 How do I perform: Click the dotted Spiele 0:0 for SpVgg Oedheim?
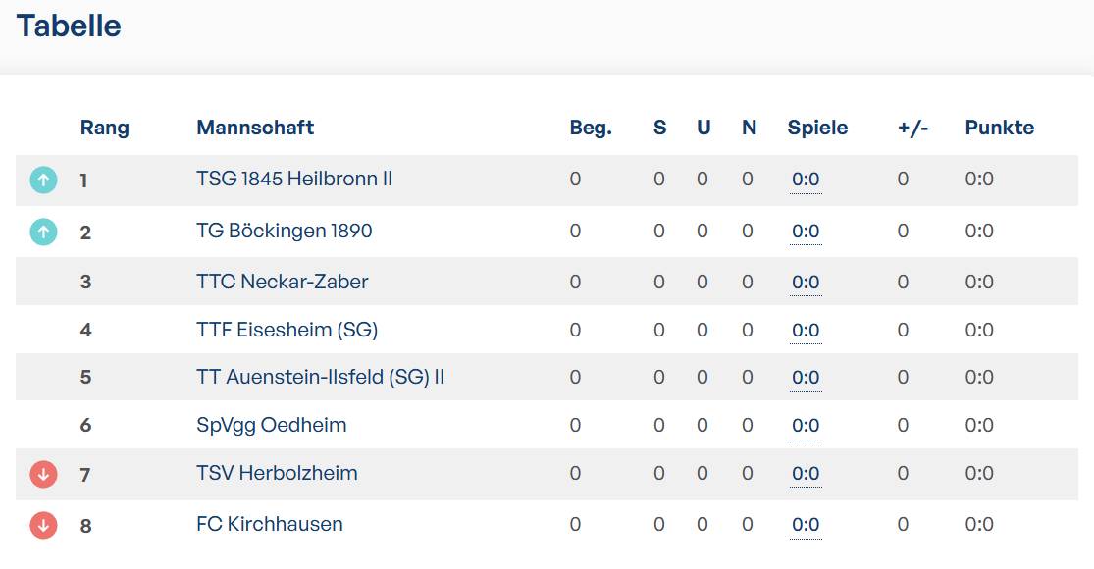[806, 426]
